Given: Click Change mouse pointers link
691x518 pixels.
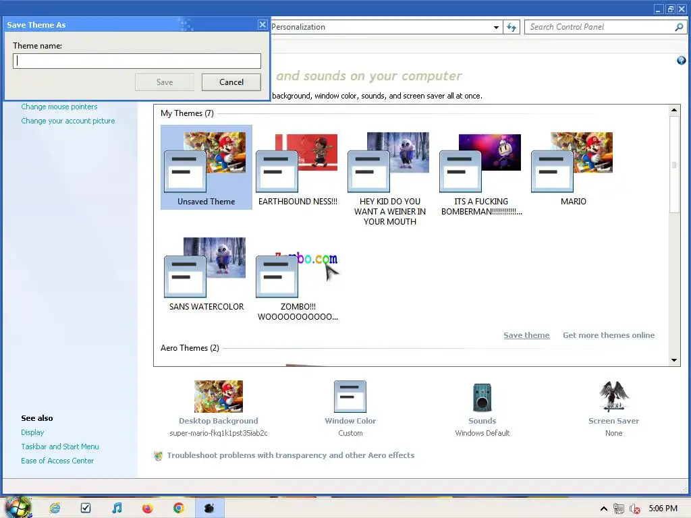Looking at the screenshot, I should [59, 107].
